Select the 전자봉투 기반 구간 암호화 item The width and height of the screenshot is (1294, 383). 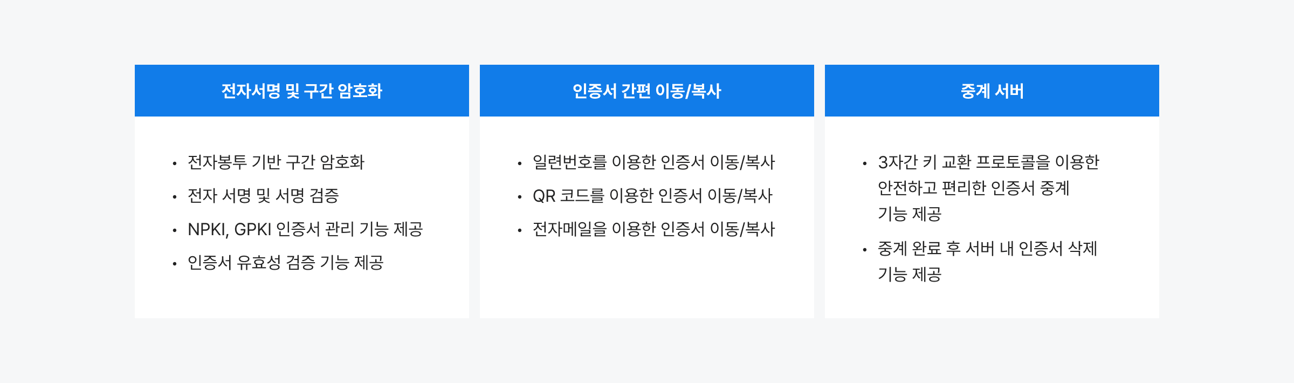(276, 162)
